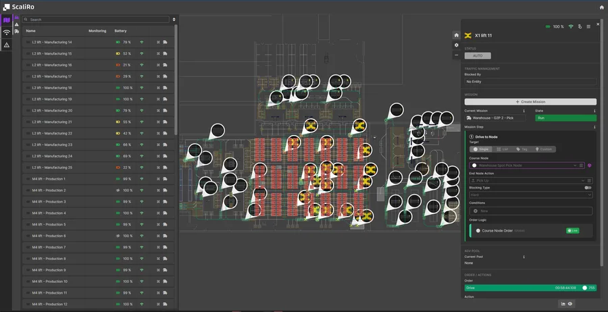The width and height of the screenshot is (608, 312).
Task: Toggle the Live switch for Course Node Order
Action: click(x=573, y=230)
